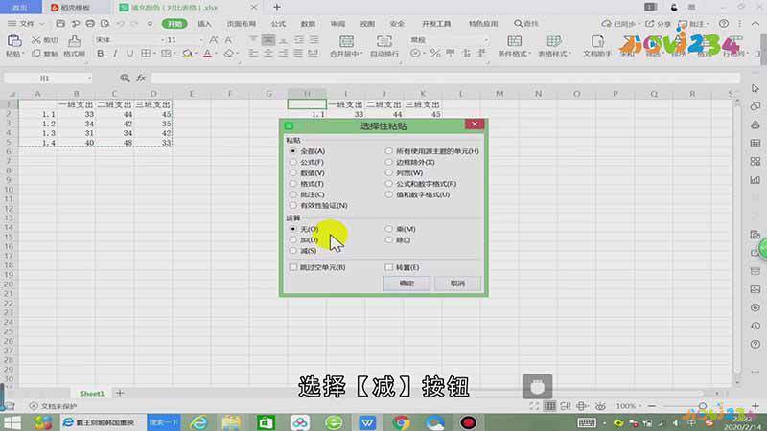Click the zoom magnifier icon beside formula bar
Viewport: 767px width, 431px height.
coord(125,79)
